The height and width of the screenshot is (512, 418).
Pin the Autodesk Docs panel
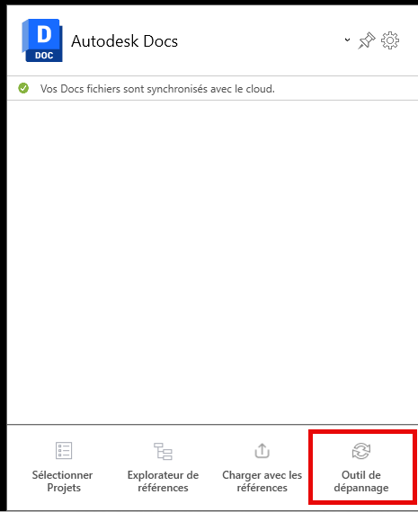click(x=367, y=40)
